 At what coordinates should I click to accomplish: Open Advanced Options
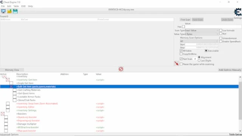[9, 134]
